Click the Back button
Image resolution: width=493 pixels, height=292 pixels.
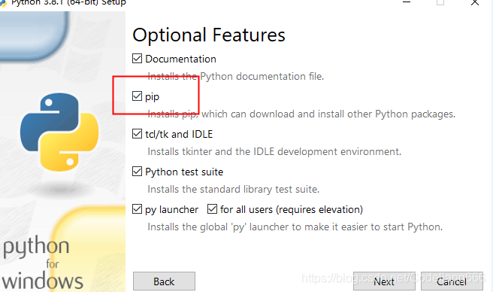tap(164, 281)
